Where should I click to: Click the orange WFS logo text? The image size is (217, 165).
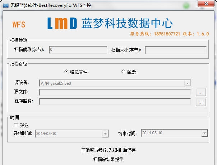[19, 25]
